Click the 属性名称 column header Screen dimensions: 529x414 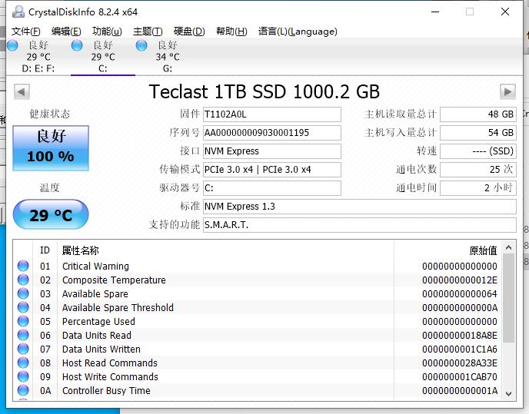[x=81, y=250]
